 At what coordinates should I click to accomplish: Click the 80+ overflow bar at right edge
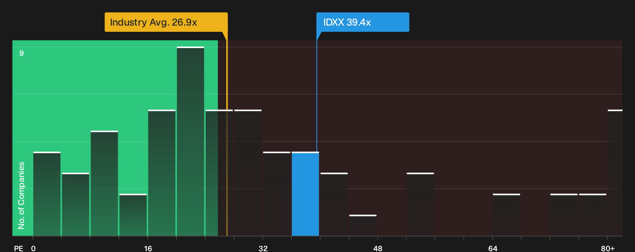coord(615,173)
